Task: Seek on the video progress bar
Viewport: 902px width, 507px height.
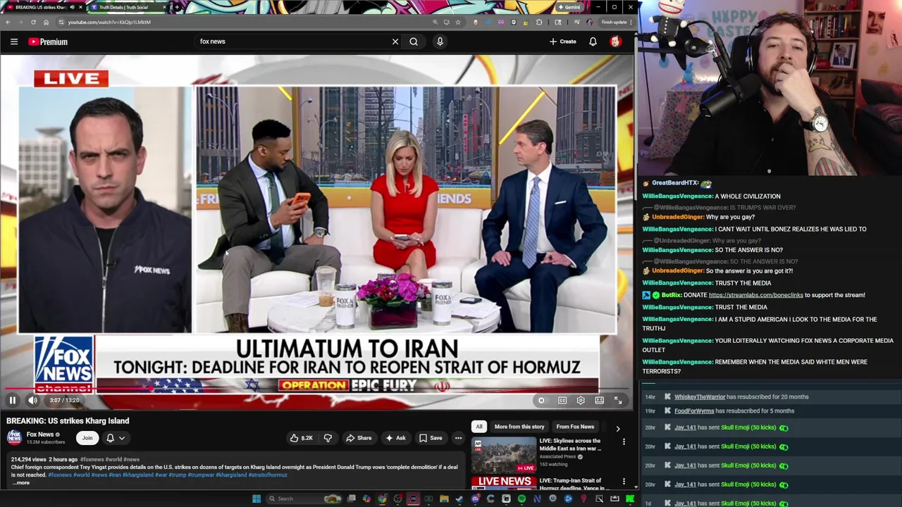Action: point(316,388)
